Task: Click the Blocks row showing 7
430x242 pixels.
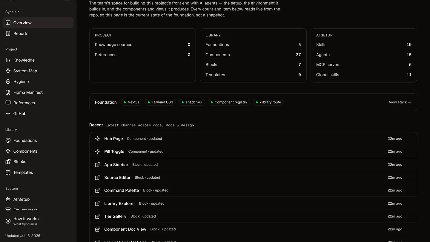Action: tap(253, 65)
